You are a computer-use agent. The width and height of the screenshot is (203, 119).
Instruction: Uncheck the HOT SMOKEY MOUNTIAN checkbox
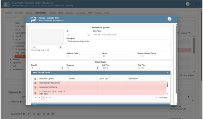click(35, 83)
